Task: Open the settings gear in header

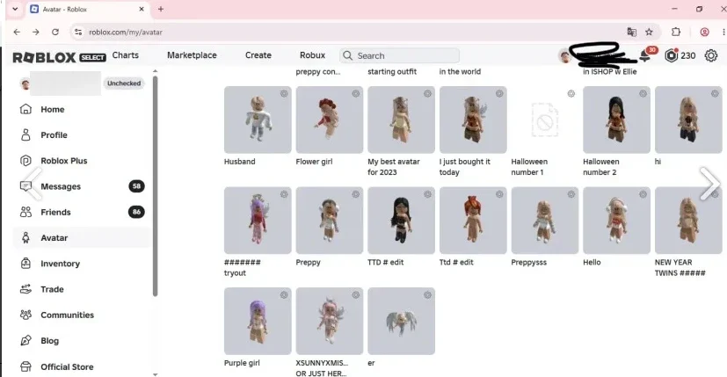Action: tap(711, 55)
